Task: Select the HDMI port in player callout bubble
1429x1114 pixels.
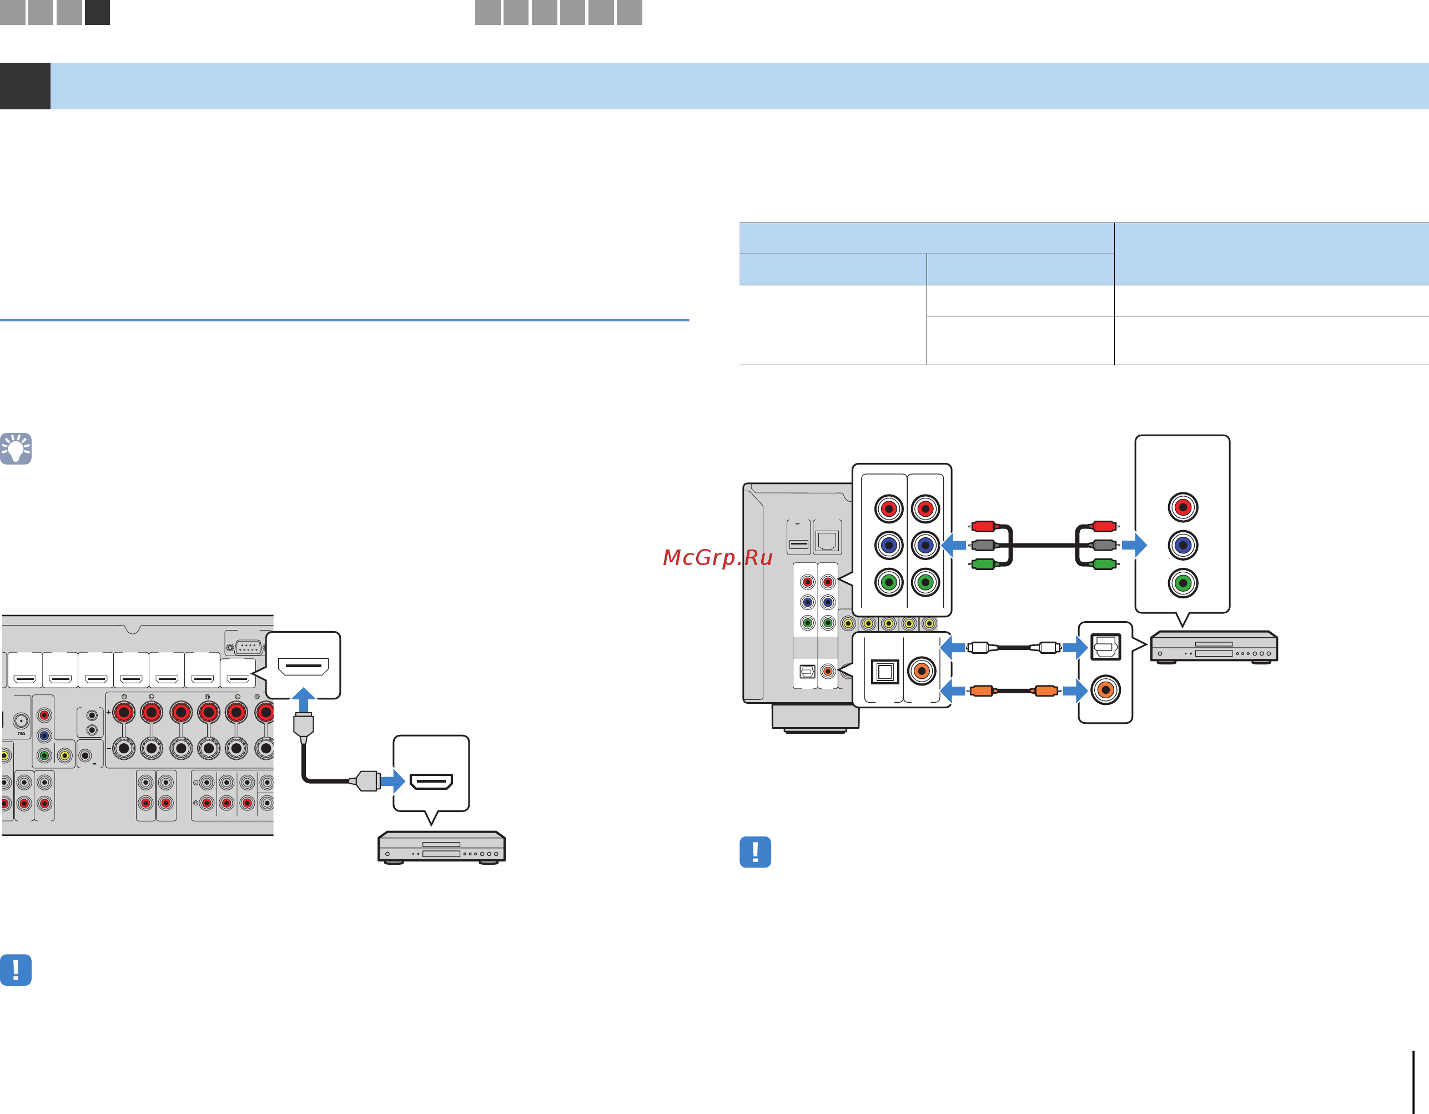Action: point(431,781)
